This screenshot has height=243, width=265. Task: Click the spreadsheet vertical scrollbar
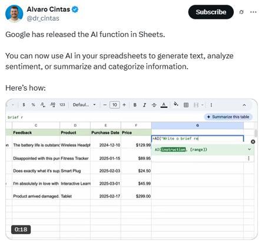(256, 133)
